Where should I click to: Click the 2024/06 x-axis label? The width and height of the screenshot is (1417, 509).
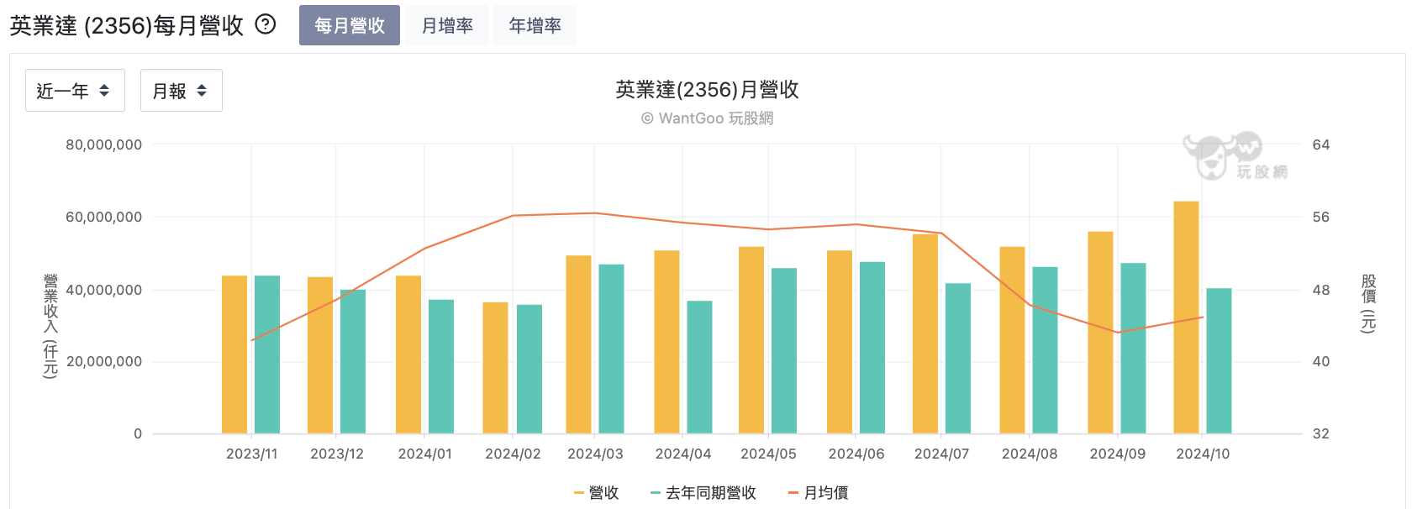856,454
